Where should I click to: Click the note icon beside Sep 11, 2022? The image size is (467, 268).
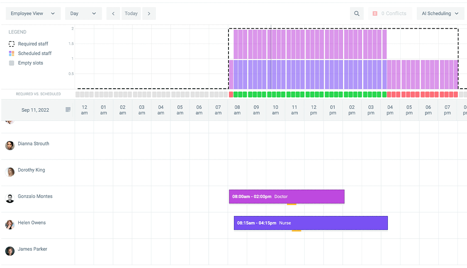pyautogui.click(x=68, y=110)
